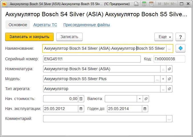Switch to Агрегаты ТС tab
193x137 pixels.
tap(45, 25)
